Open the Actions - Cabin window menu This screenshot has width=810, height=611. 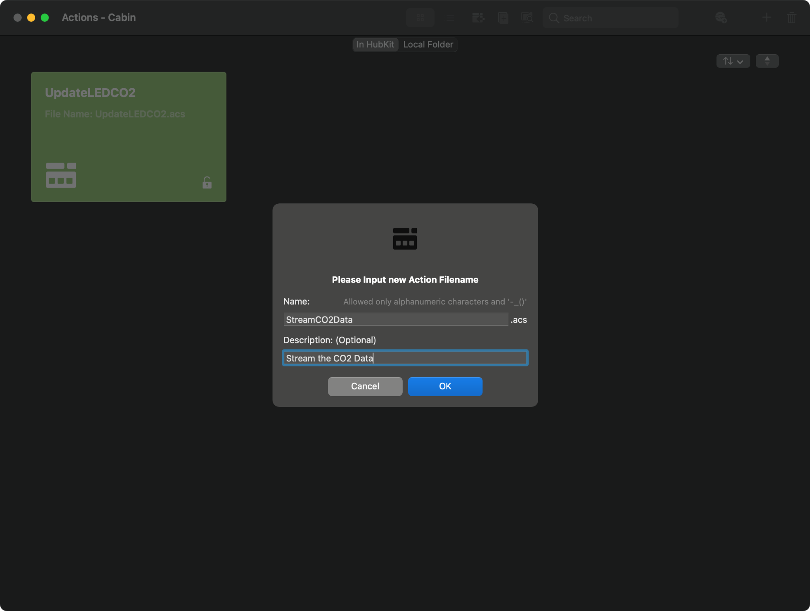(99, 17)
